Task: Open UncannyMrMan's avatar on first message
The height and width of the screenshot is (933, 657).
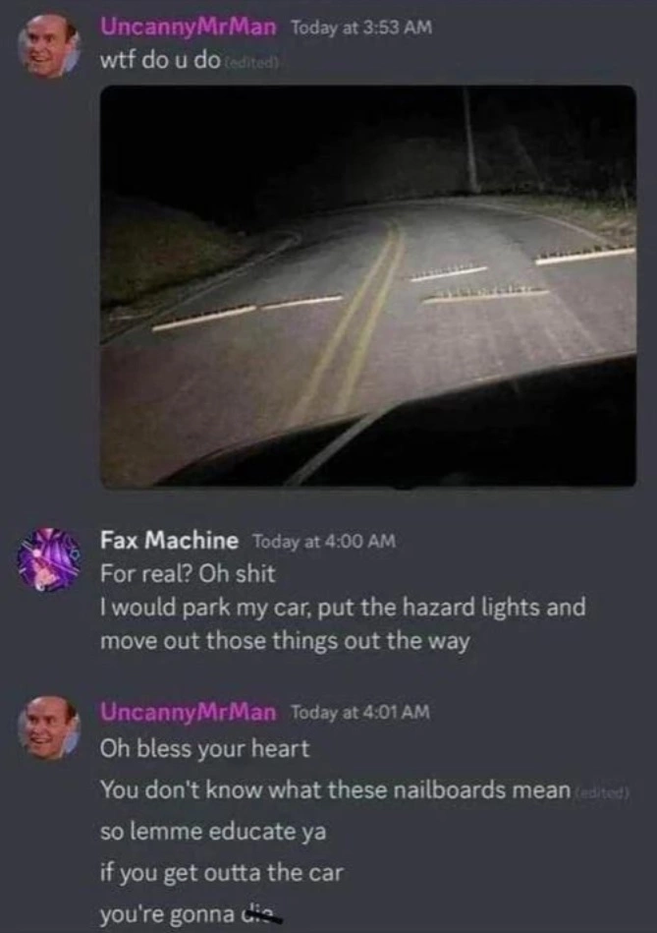Action: coord(49,46)
